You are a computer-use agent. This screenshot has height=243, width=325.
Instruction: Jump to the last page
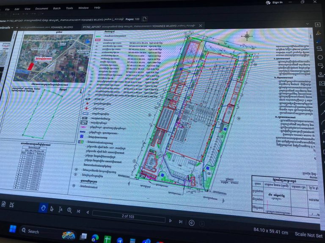(181, 221)
